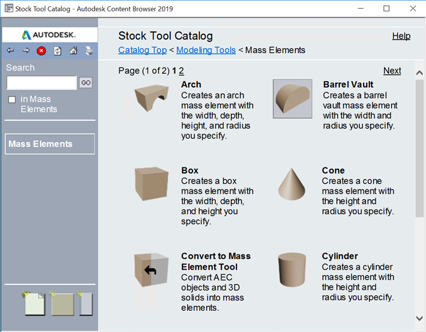Screen dimensions: 426x332
Task: Click into the Search text field
Action: [x=42, y=83]
